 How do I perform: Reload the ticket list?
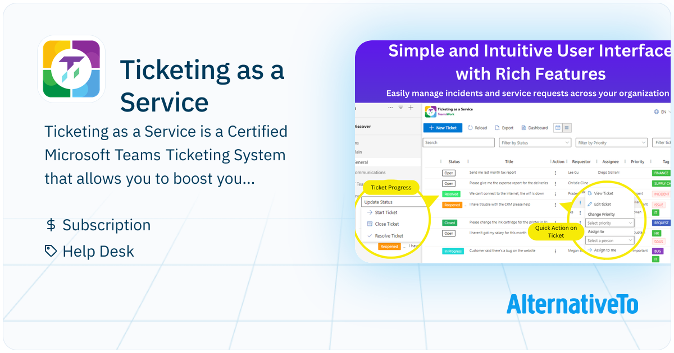point(477,128)
